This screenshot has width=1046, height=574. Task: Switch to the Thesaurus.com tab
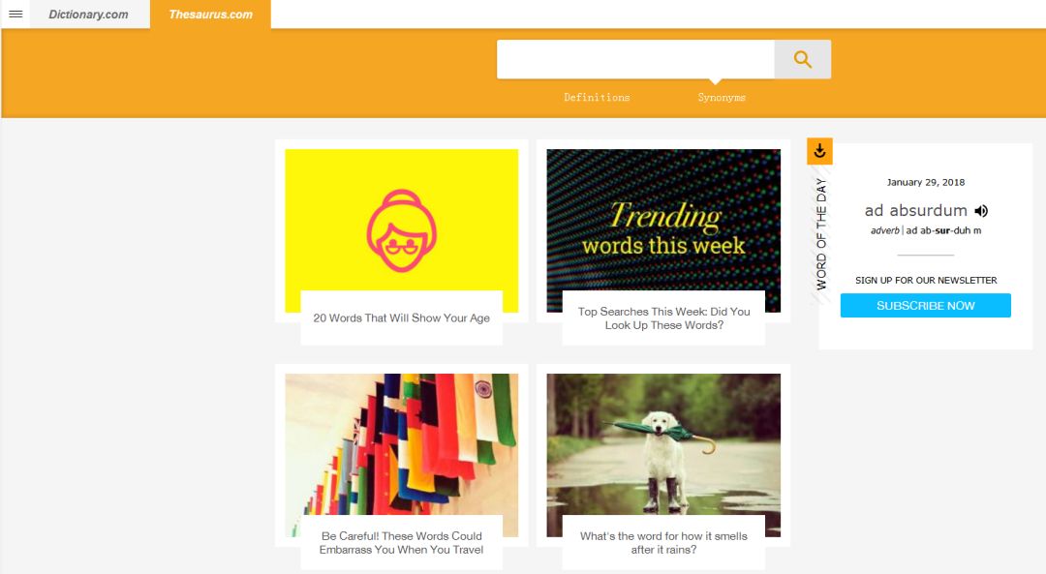pos(211,14)
